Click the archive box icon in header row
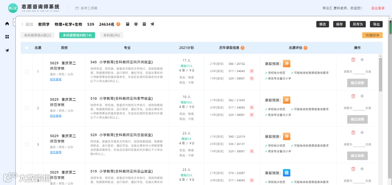The width and height of the screenshot is (392, 185). (x=144, y=24)
